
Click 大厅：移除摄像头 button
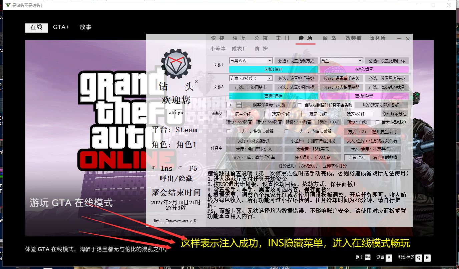coord(254,141)
